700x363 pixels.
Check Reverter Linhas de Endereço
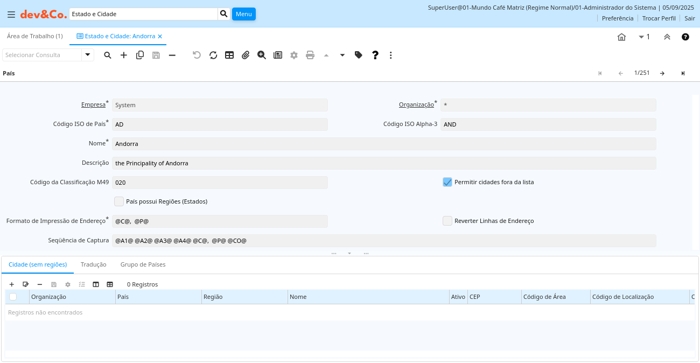447,221
